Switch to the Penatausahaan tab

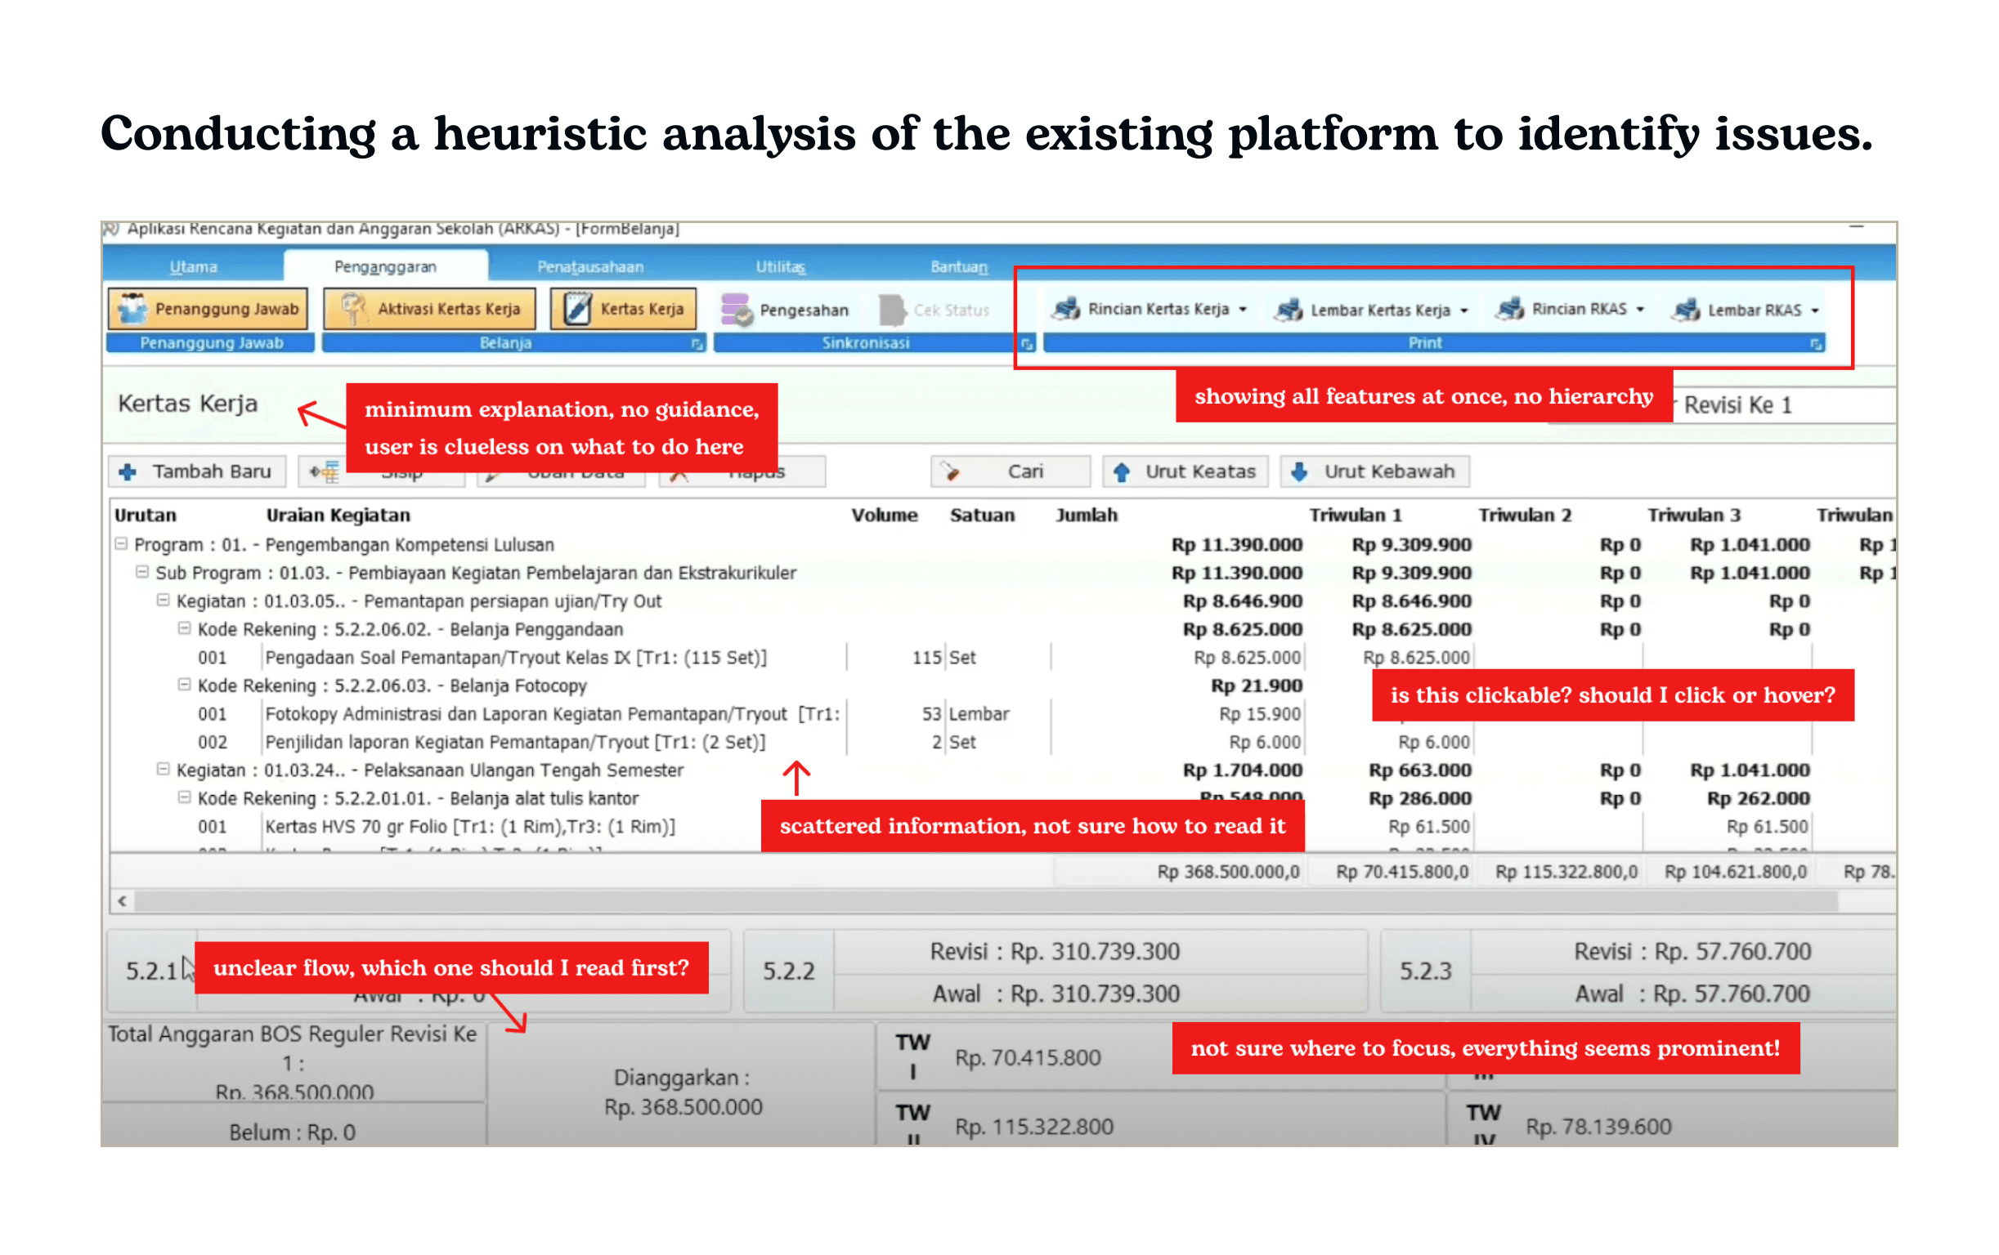(x=590, y=267)
